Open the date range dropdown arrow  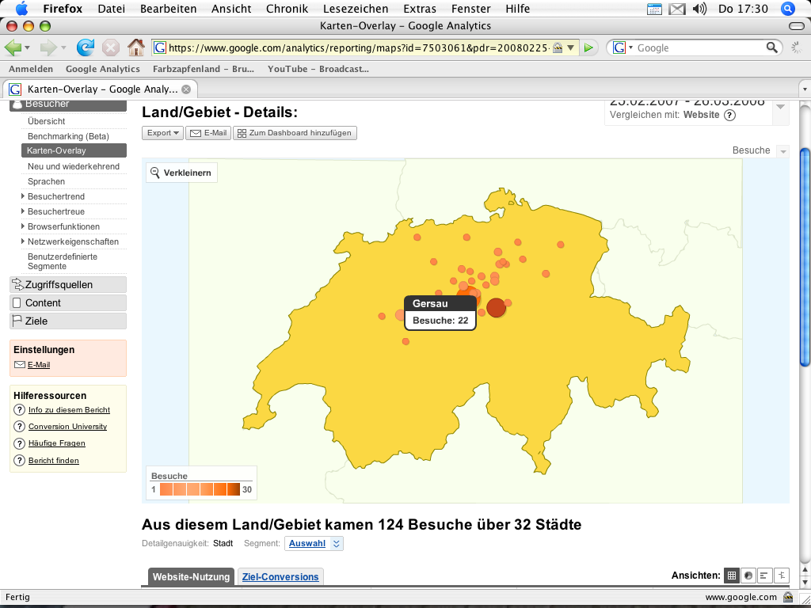coord(781,107)
